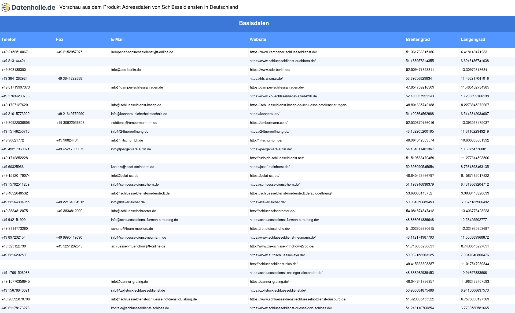This screenshot has height=313, width=515.
Task: Click email info@zollstock-schluesseldienst.de
Action: (x=138, y=291)
